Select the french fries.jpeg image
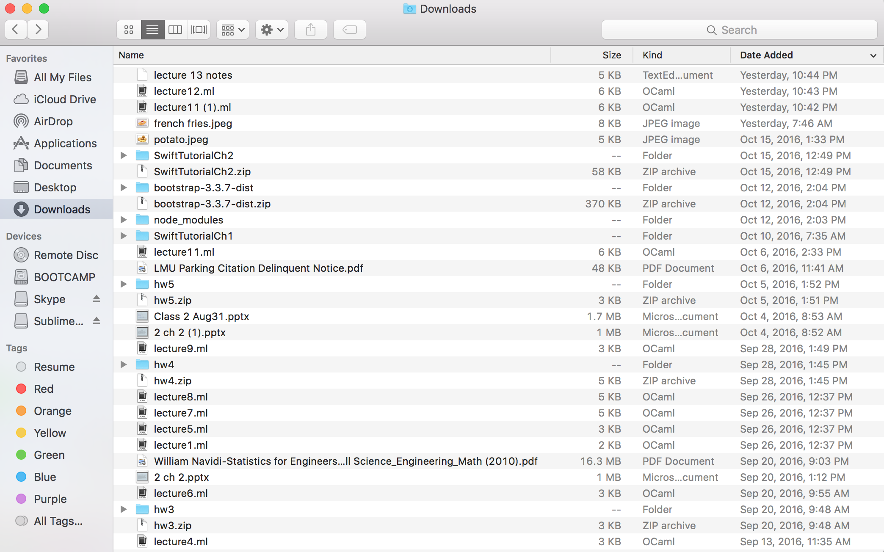The height and width of the screenshot is (552, 884). [x=499, y=123]
